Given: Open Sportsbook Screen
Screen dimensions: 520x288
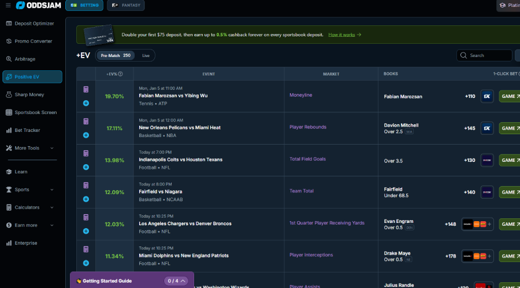Looking at the screenshot, I should [32, 112].
